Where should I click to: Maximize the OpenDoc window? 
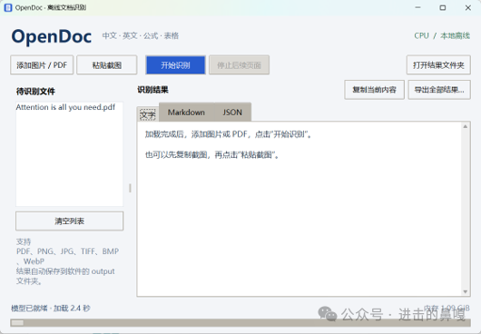[443, 7]
